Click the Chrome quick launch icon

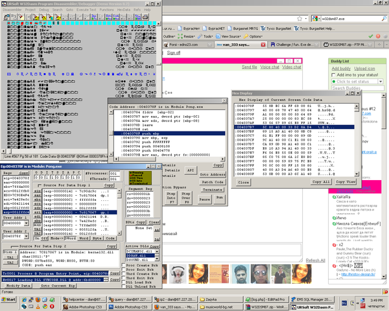(45, 306)
